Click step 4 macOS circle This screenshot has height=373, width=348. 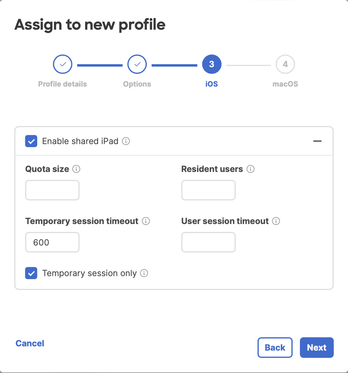[285, 64]
